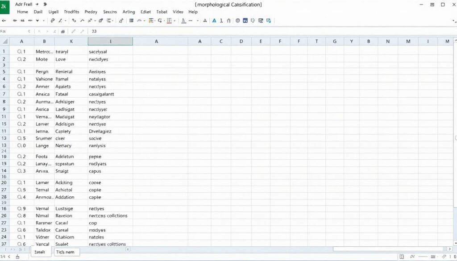Click the icon left of formula pencil icons
This screenshot has width=457, height=261.
pos(62,32)
